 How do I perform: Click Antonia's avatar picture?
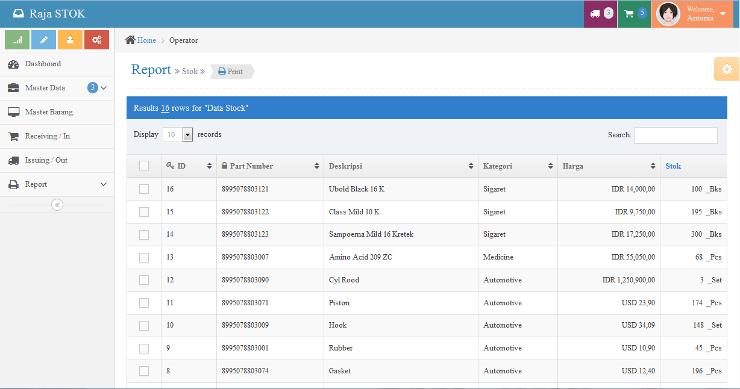[668, 14]
